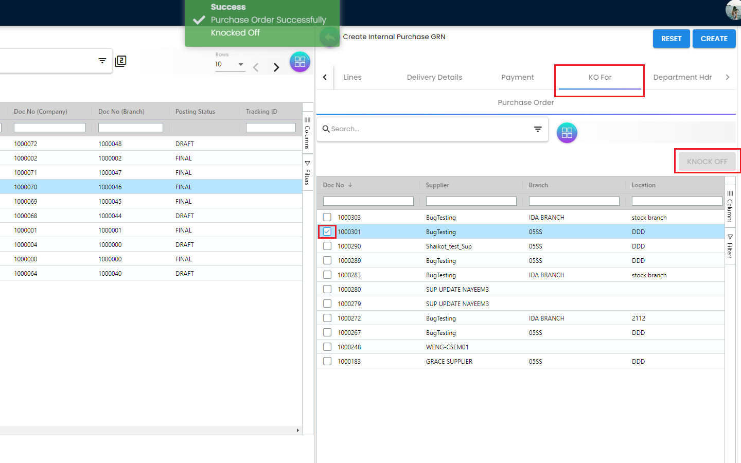Viewport: 741px width, 463px height.
Task: Click the horizontal scrollbar right arrow in left grid
Action: (297, 431)
